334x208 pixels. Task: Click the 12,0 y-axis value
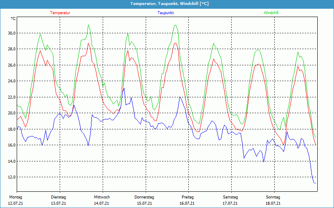click(x=11, y=177)
